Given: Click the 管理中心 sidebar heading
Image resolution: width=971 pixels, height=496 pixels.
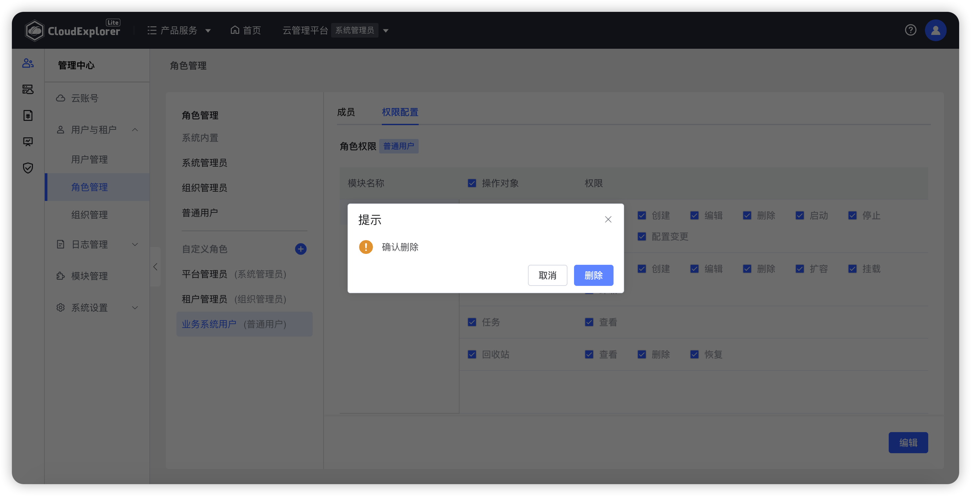Looking at the screenshot, I should coord(76,65).
